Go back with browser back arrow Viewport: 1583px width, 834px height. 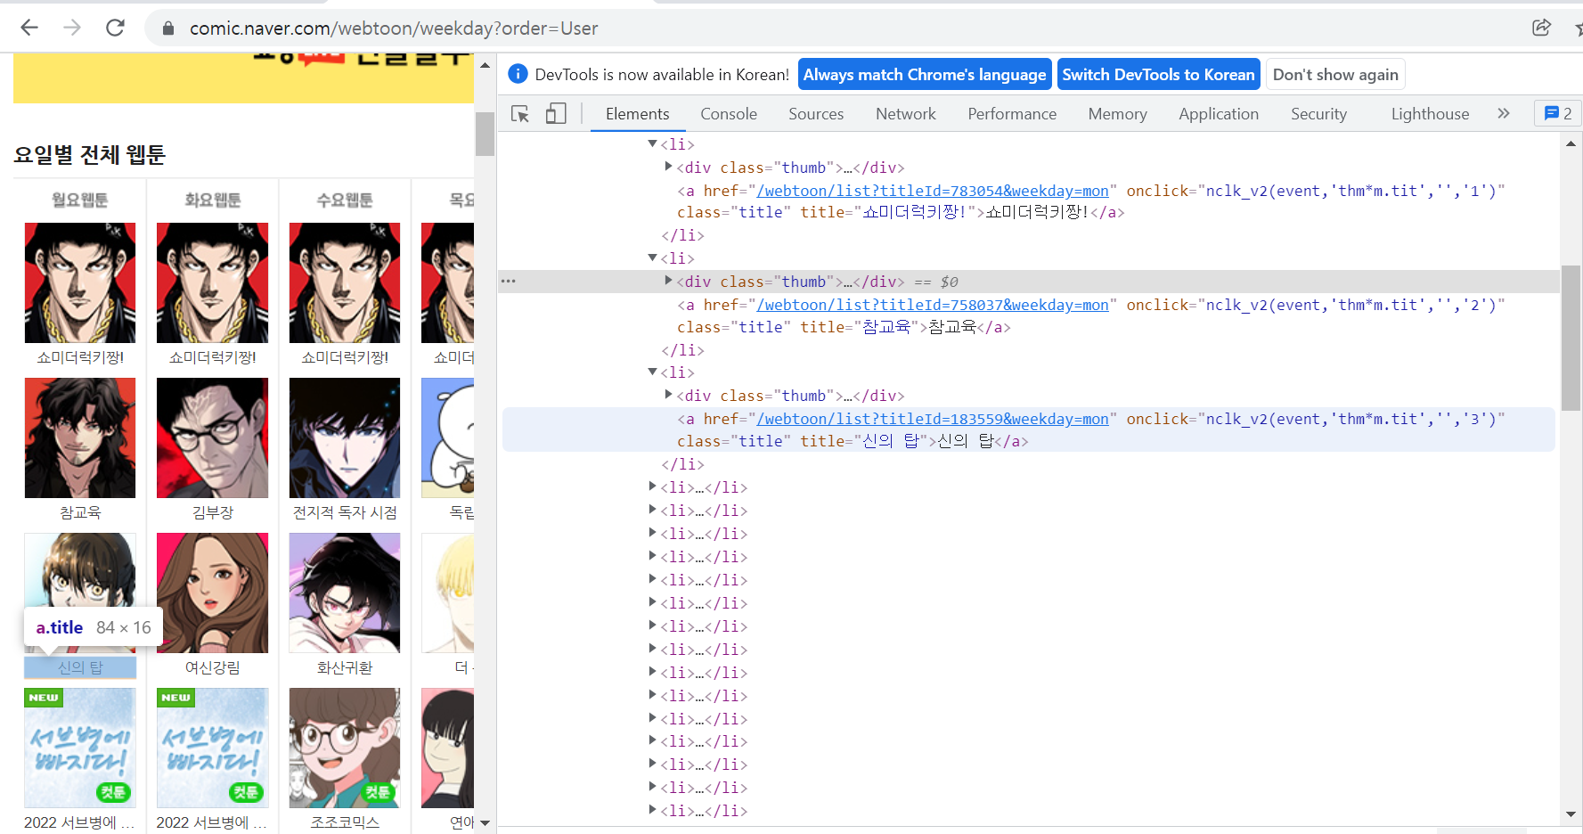click(29, 28)
